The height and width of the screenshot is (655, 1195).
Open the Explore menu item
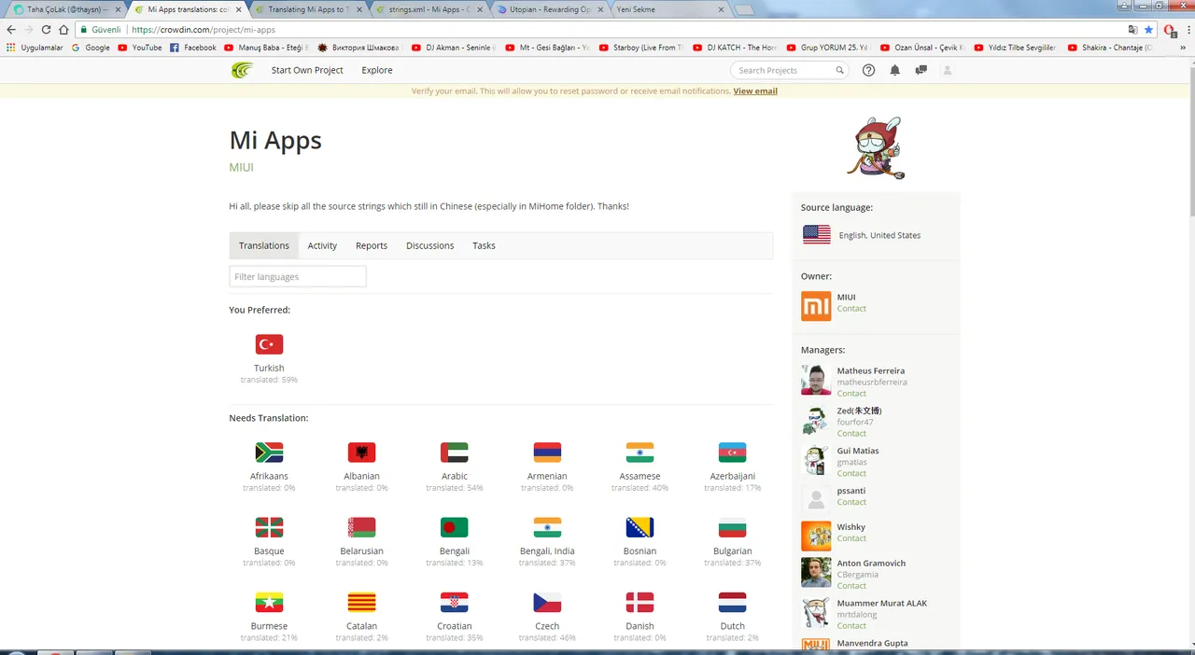click(x=377, y=70)
